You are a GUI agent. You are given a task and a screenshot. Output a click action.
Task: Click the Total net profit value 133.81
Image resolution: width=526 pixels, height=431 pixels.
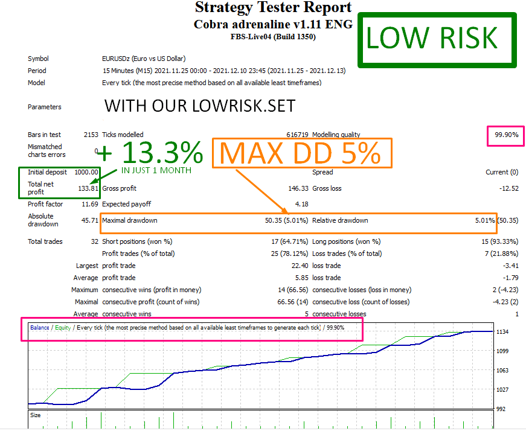click(88, 188)
